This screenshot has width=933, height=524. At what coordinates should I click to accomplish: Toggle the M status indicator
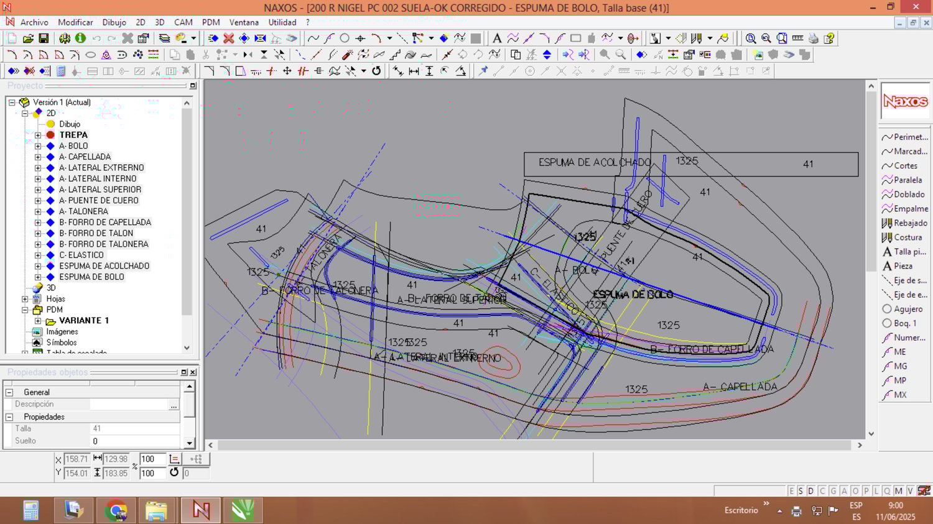click(898, 491)
